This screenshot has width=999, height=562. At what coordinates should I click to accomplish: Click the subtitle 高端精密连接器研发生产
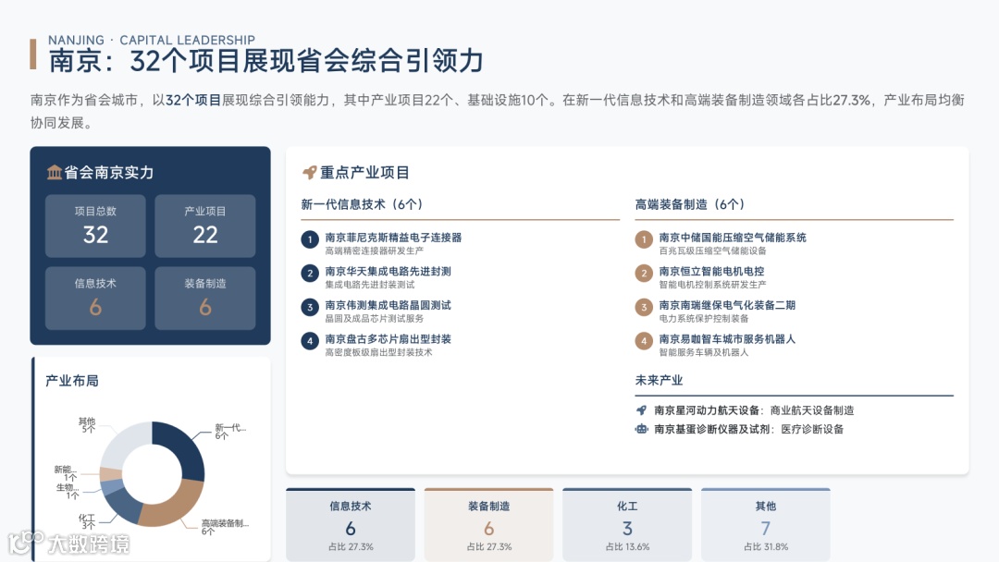tap(374, 250)
